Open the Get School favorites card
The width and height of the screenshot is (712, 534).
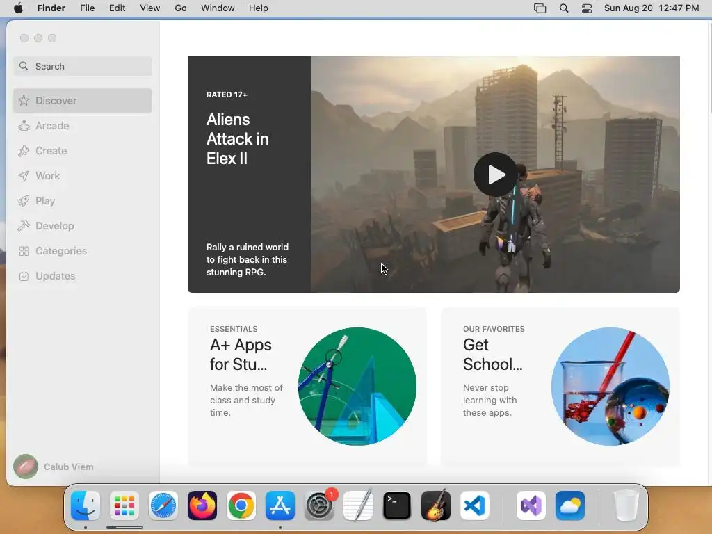[560, 387]
